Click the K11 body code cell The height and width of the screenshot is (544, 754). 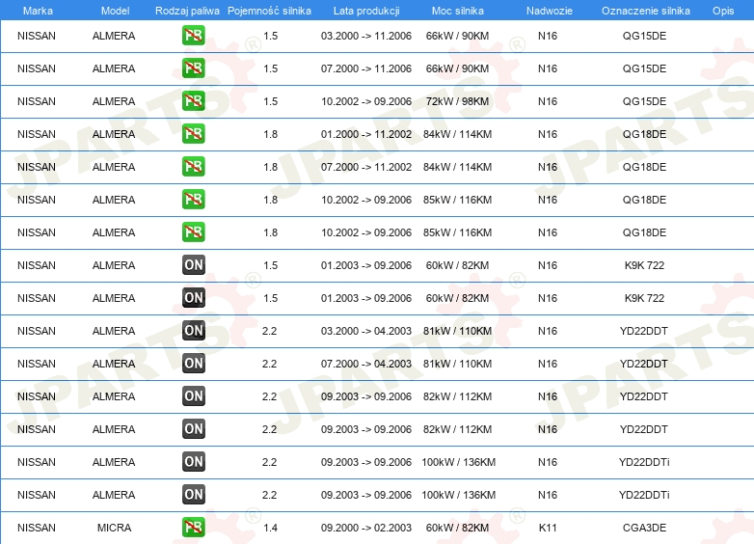point(548,528)
